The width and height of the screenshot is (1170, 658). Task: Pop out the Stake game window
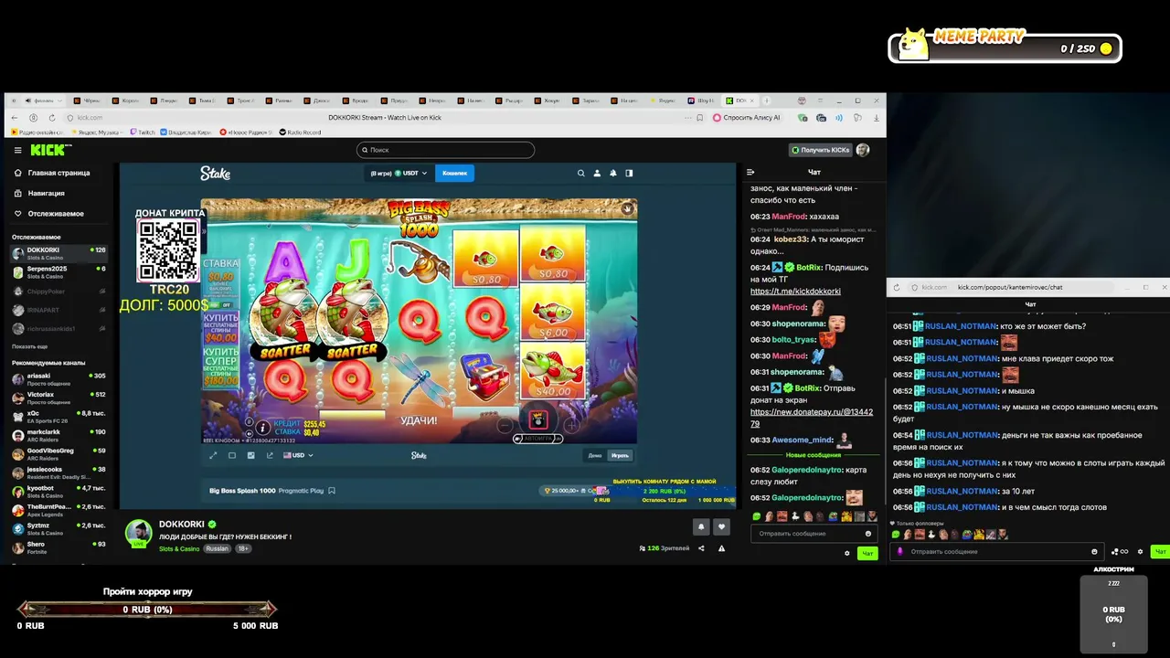270,455
